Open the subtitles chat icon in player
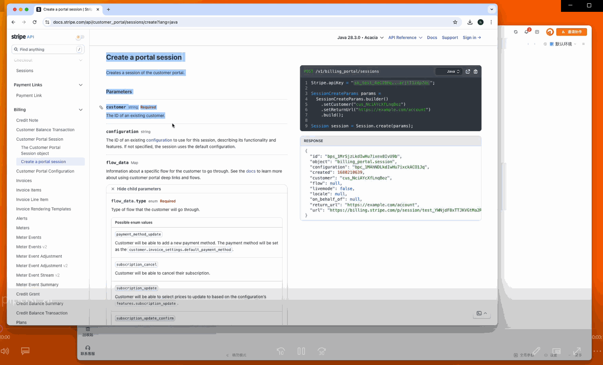 [x=25, y=351]
